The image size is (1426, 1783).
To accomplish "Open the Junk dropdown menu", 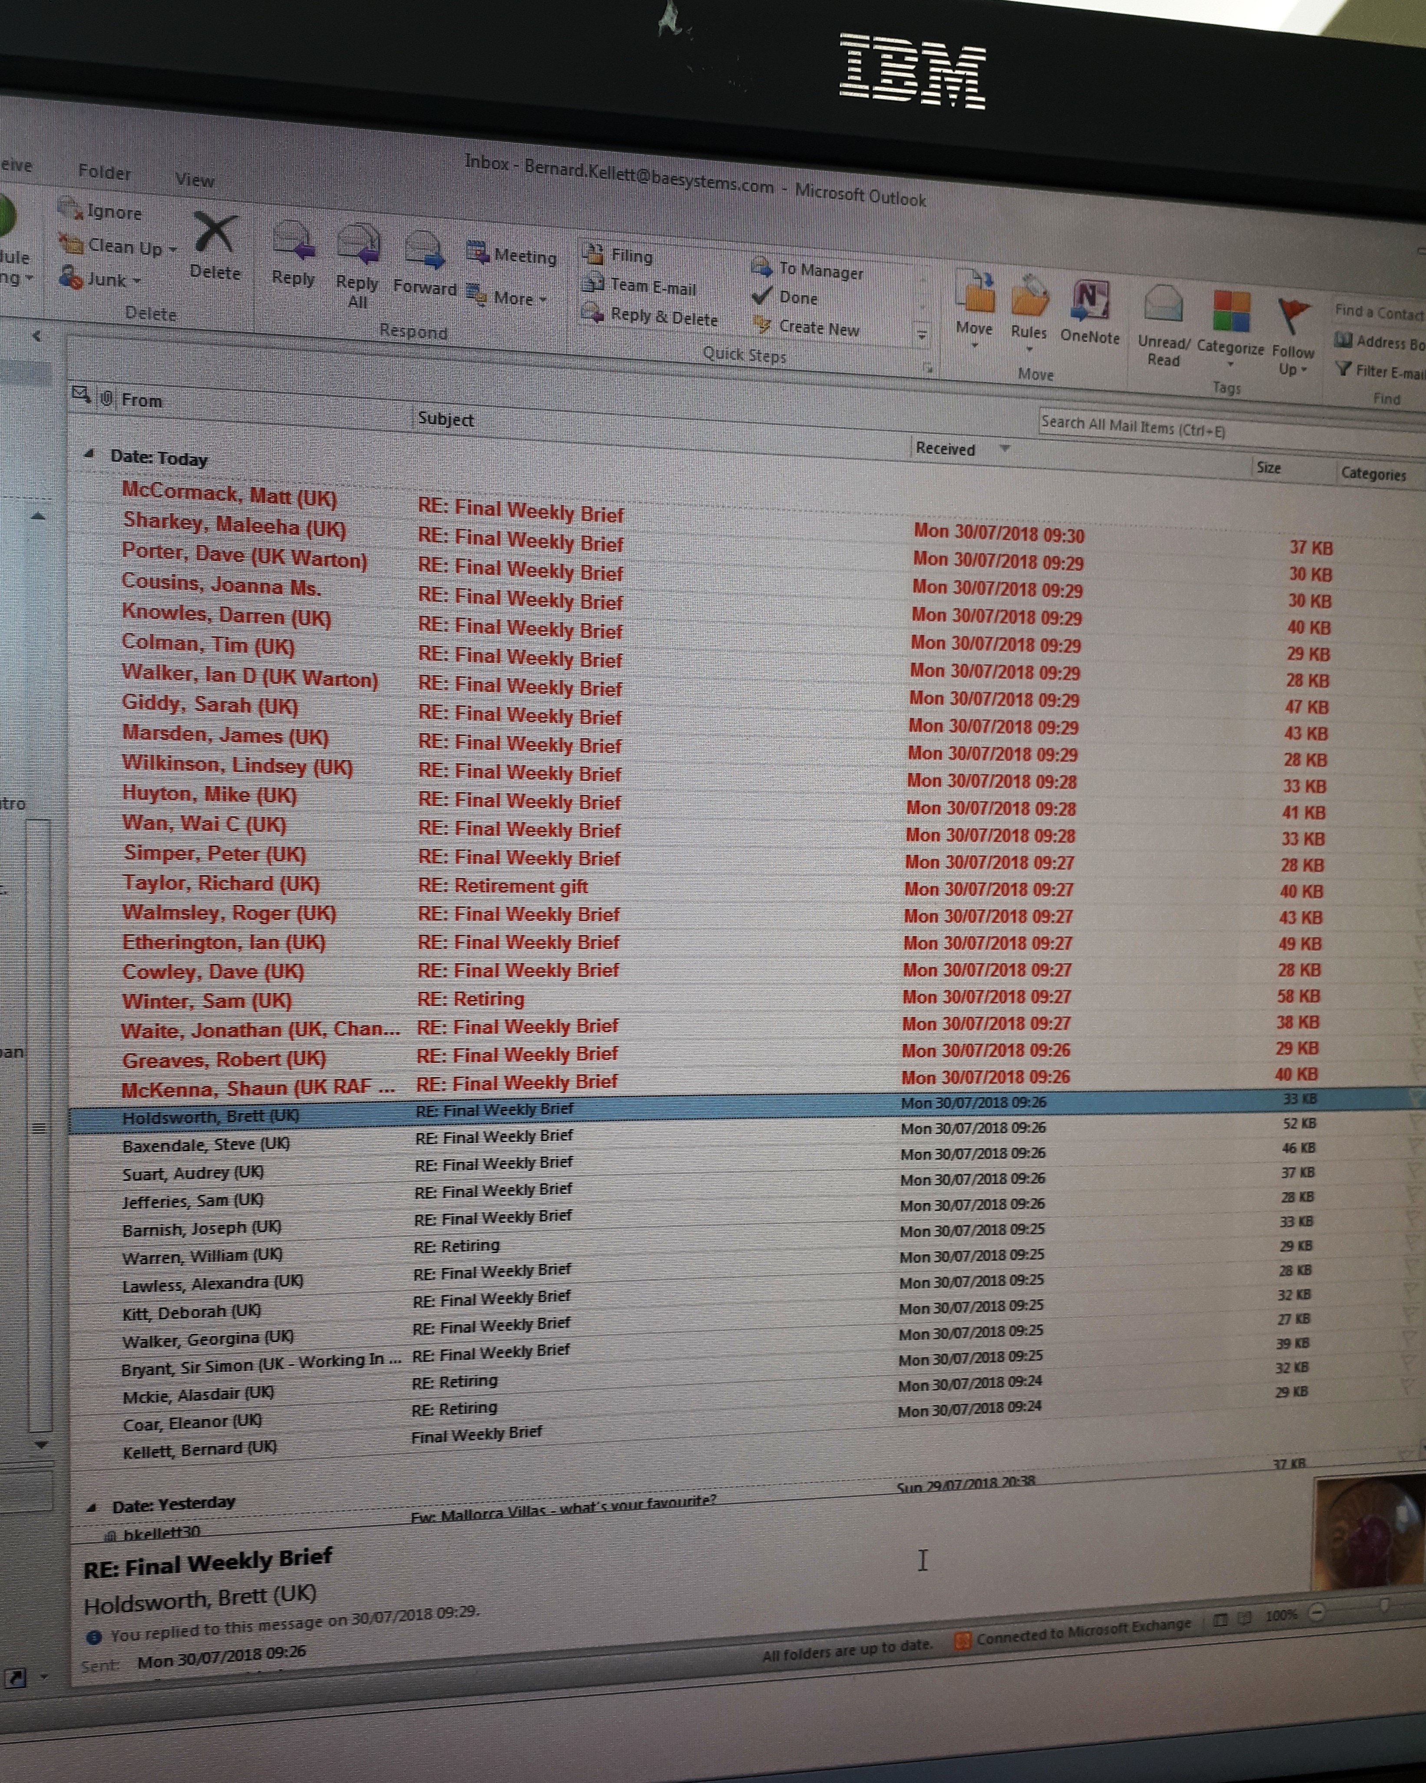I will (x=99, y=278).
